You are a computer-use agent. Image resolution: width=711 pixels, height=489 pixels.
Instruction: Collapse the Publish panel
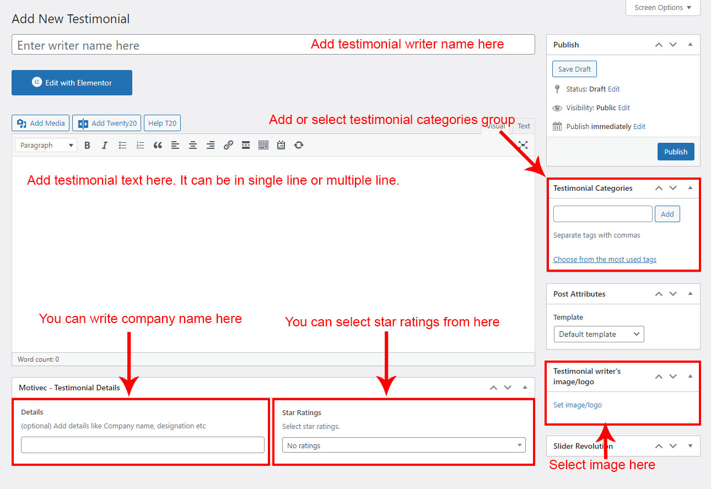(690, 45)
